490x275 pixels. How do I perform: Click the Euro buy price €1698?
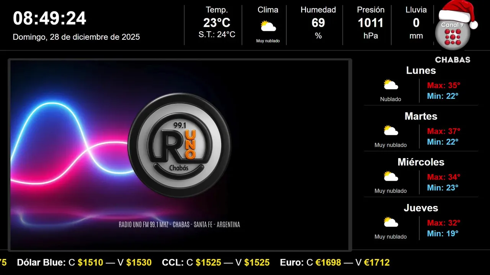(x=328, y=263)
